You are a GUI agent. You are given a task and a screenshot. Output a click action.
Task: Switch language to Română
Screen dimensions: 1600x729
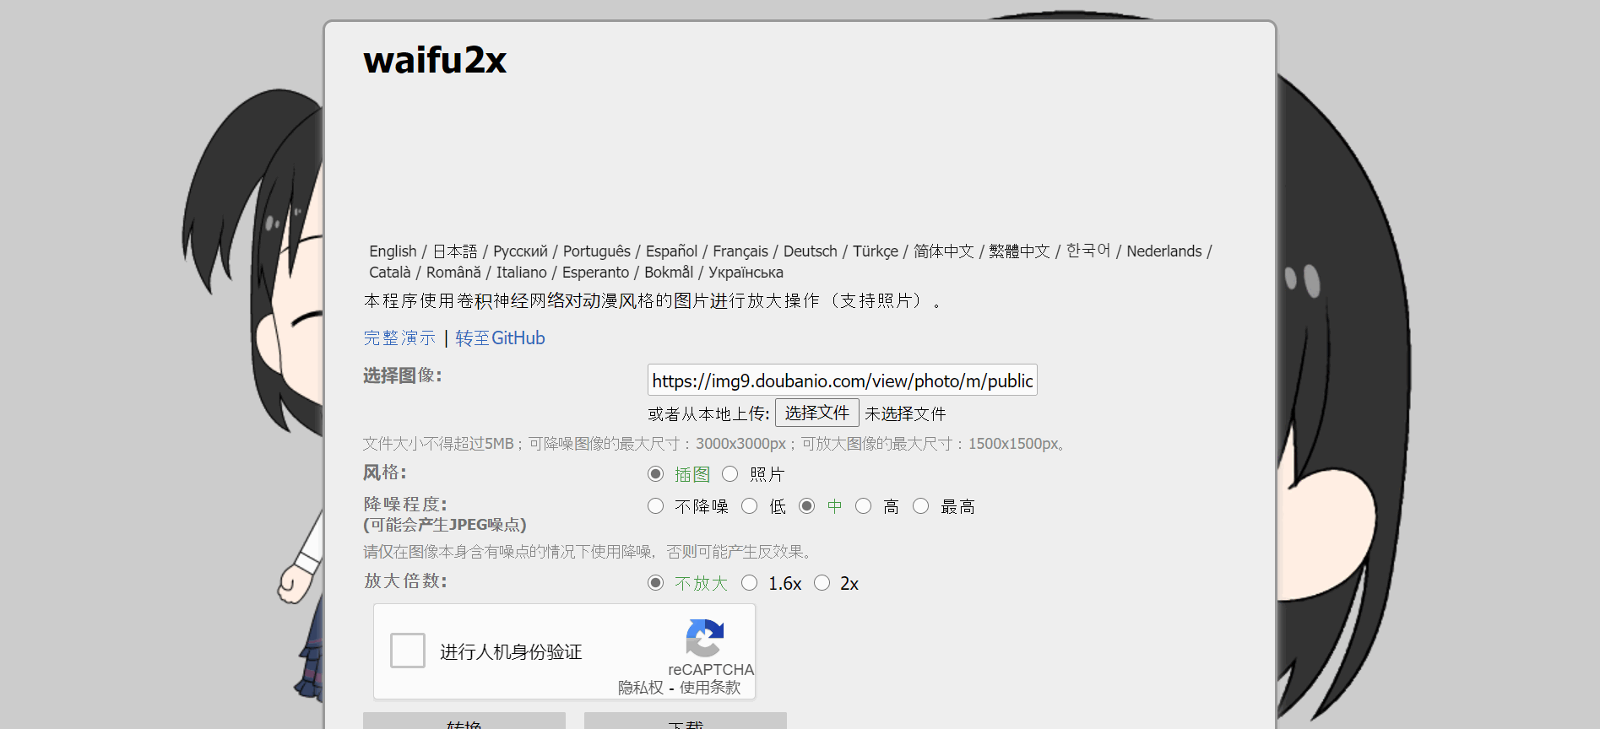(x=453, y=273)
